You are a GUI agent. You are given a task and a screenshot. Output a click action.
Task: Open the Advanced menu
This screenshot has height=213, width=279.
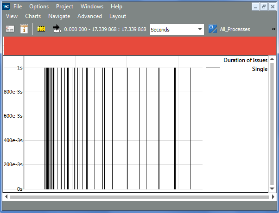pos(89,16)
